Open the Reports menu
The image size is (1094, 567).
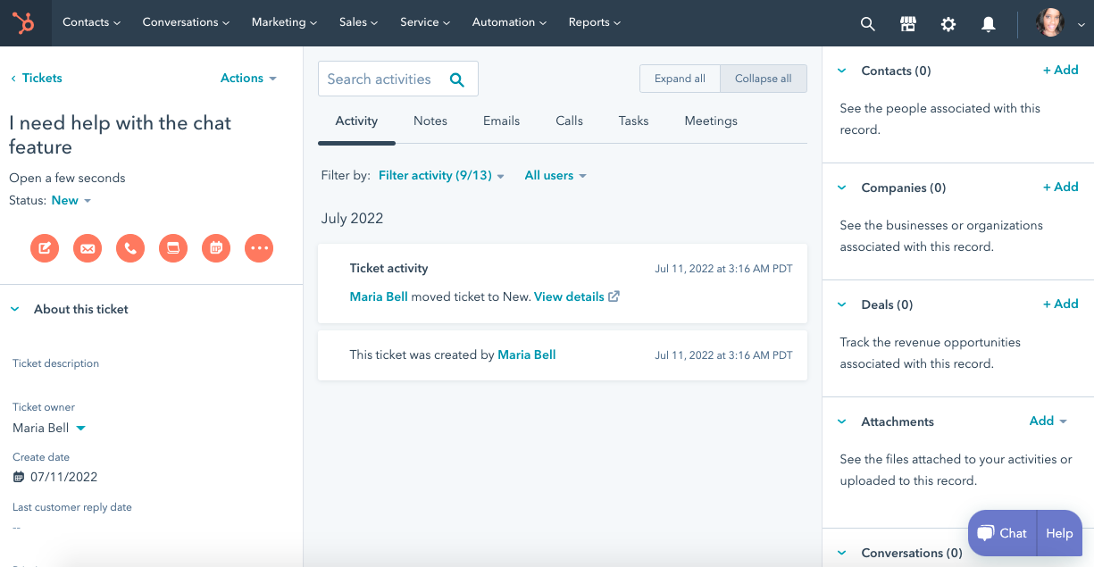(x=595, y=22)
